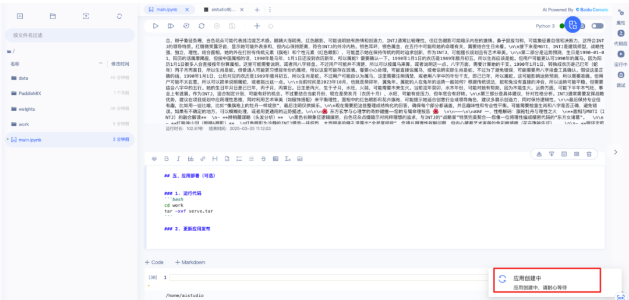Open a new launcher tab
This screenshot has width=629, height=300.
(x=257, y=10)
